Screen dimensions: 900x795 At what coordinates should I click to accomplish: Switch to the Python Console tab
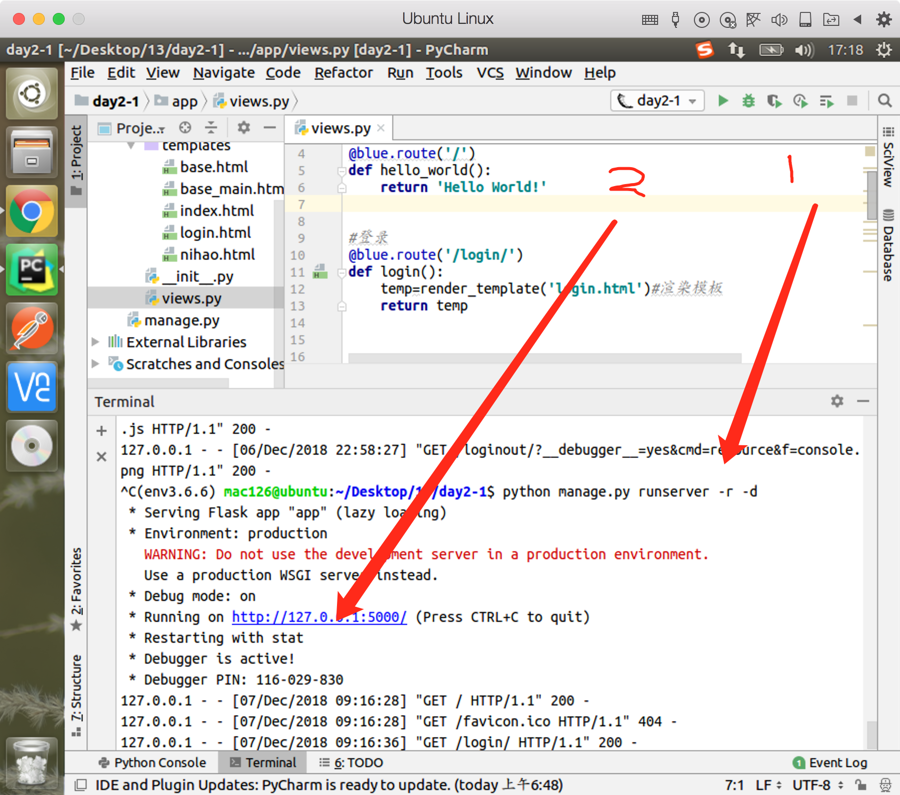[153, 763]
